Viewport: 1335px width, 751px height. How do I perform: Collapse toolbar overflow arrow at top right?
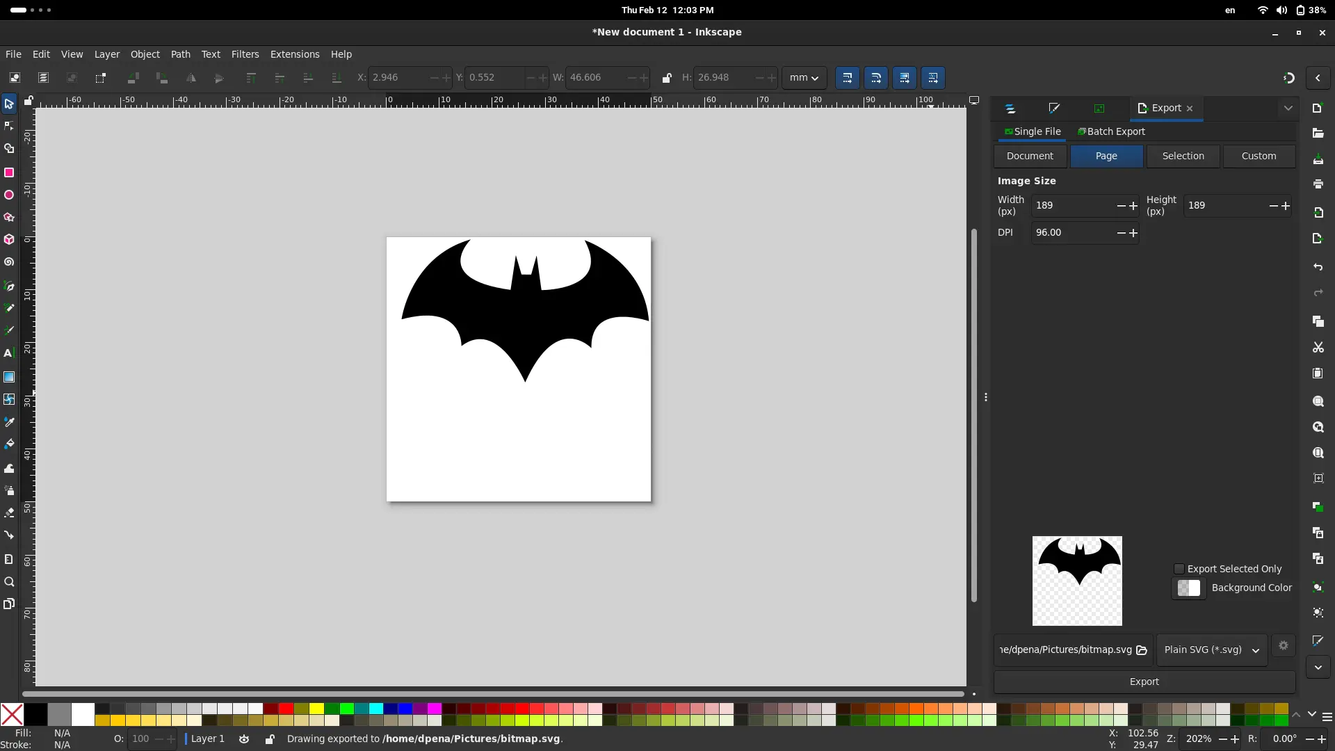[1318, 78]
